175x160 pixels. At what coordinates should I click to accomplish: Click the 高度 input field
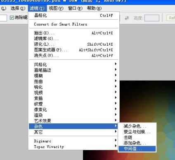pyautogui.click(x=152, y=18)
